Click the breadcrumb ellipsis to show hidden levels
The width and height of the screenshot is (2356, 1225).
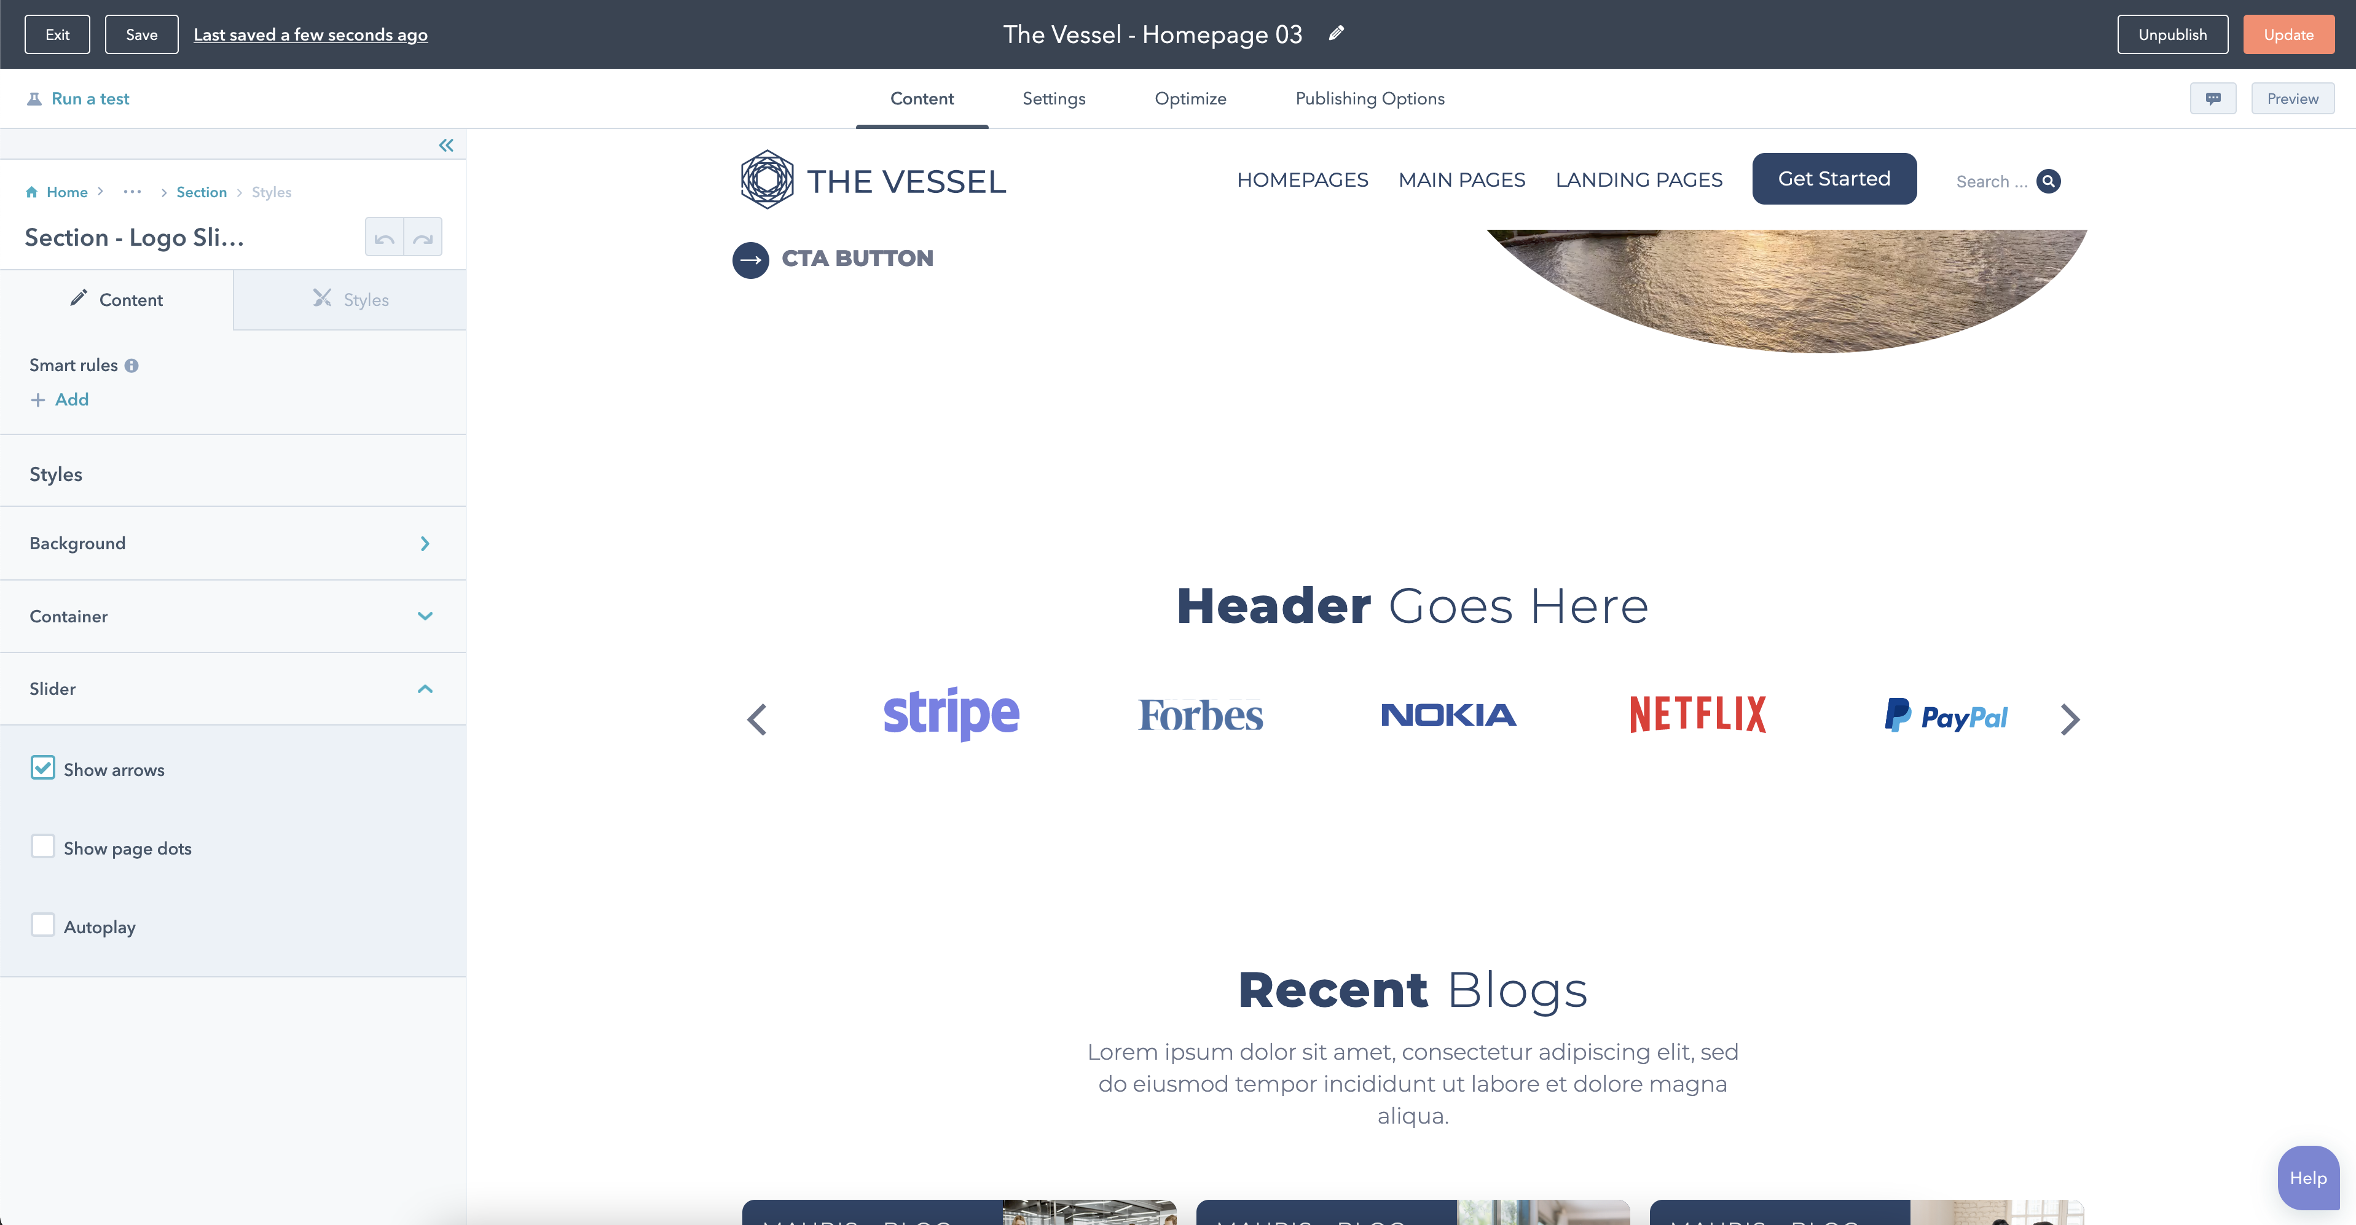click(x=133, y=192)
